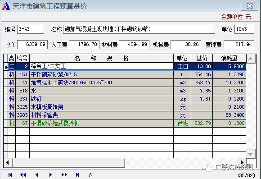Image resolution: width=261 pixels, height=179 pixels.
Task: Click the record counter (35/82)
Action: [x=246, y=175]
